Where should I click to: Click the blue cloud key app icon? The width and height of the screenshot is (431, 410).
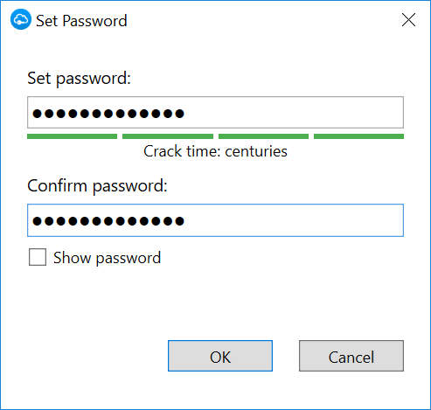[x=21, y=19]
